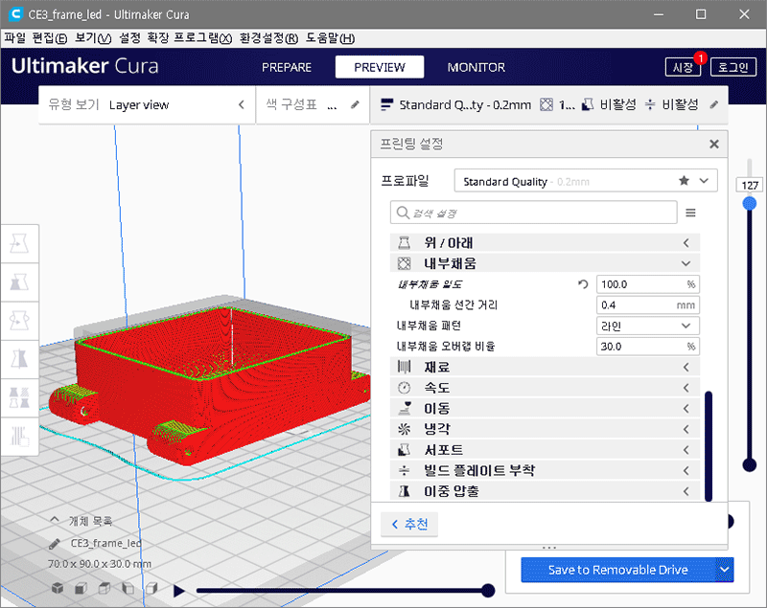767x608 pixels.
Task: Play the layer simulation
Action: [179, 591]
